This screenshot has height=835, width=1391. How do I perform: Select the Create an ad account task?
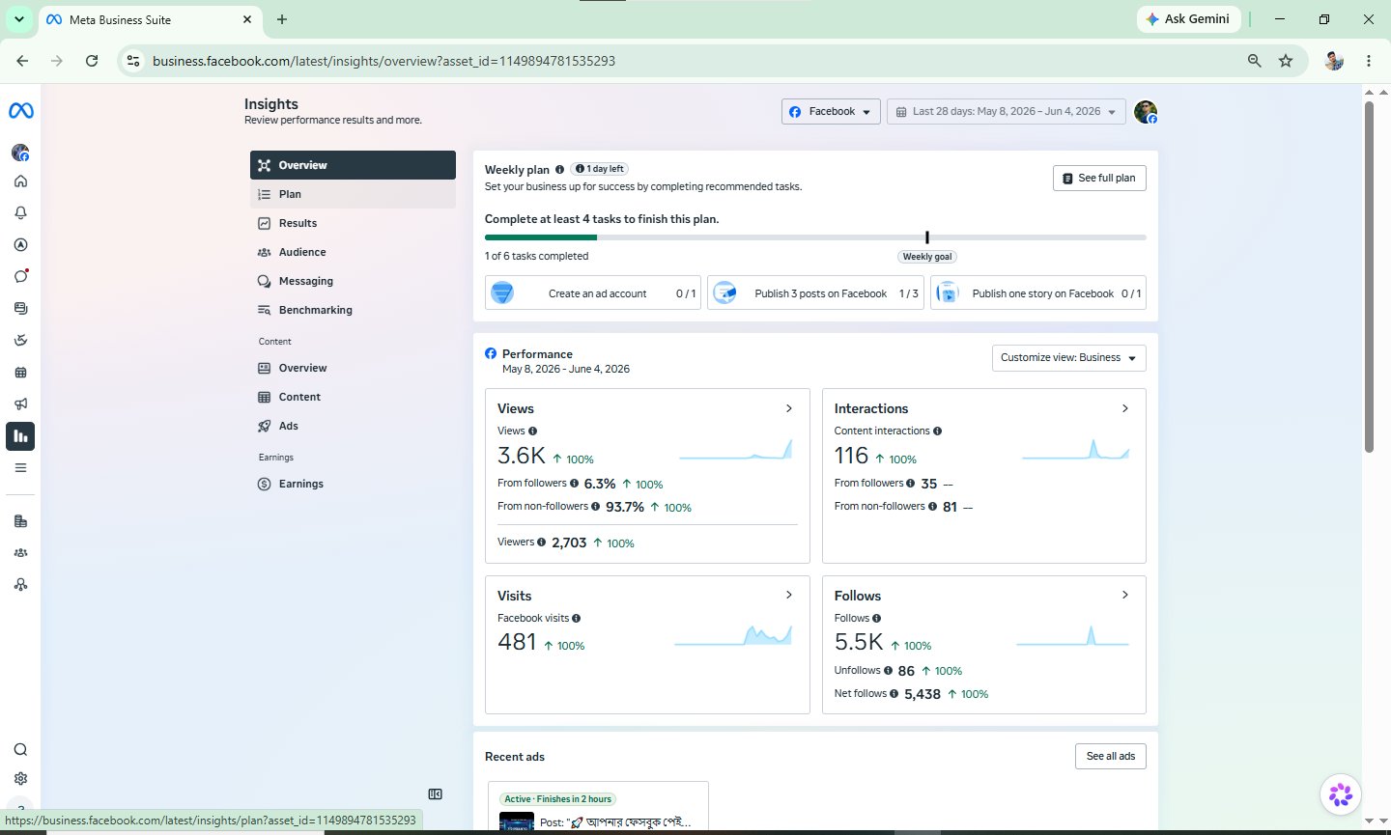[x=593, y=293]
